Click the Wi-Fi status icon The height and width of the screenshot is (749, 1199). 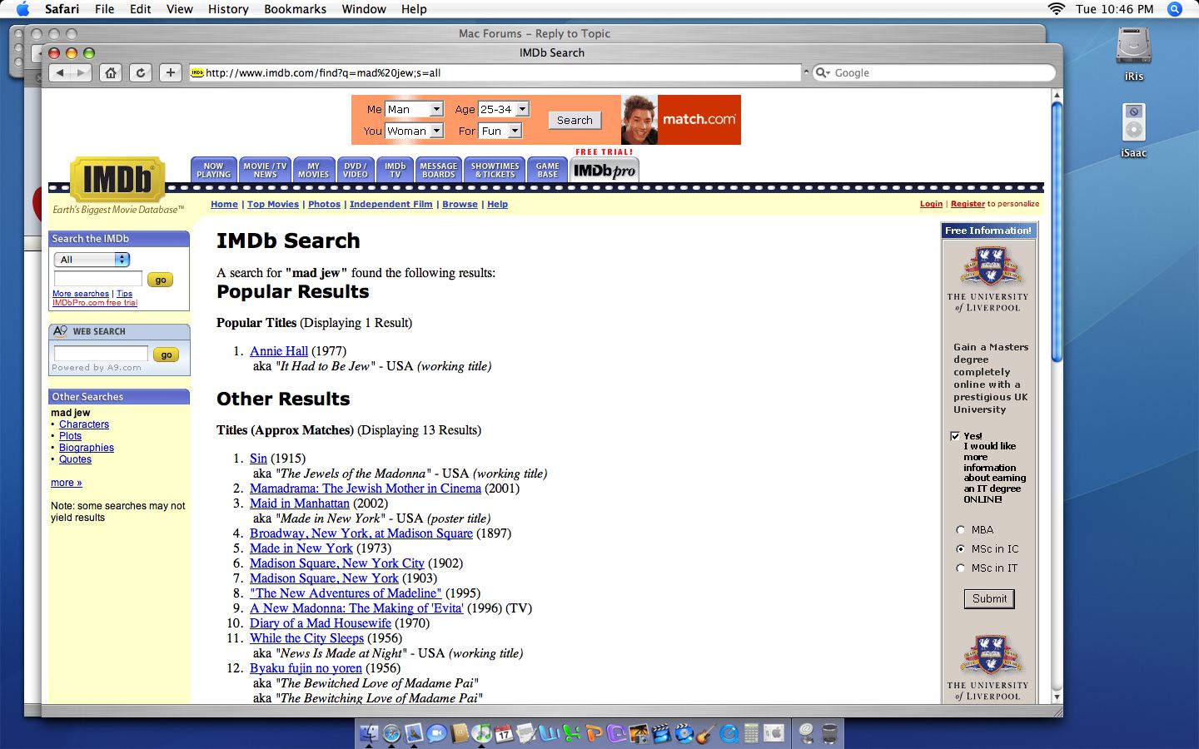tap(1057, 9)
